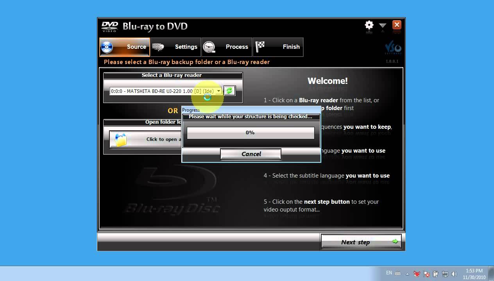This screenshot has height=281, width=494.
Task: Click the EN language indicator in taskbar
Action: click(x=389, y=273)
